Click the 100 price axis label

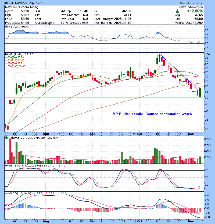[207, 55]
